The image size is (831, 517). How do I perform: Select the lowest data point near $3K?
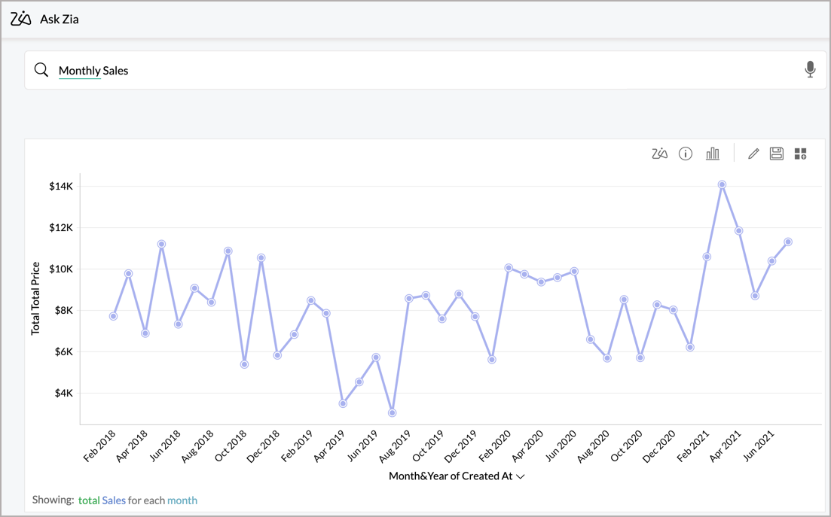pyautogui.click(x=393, y=412)
